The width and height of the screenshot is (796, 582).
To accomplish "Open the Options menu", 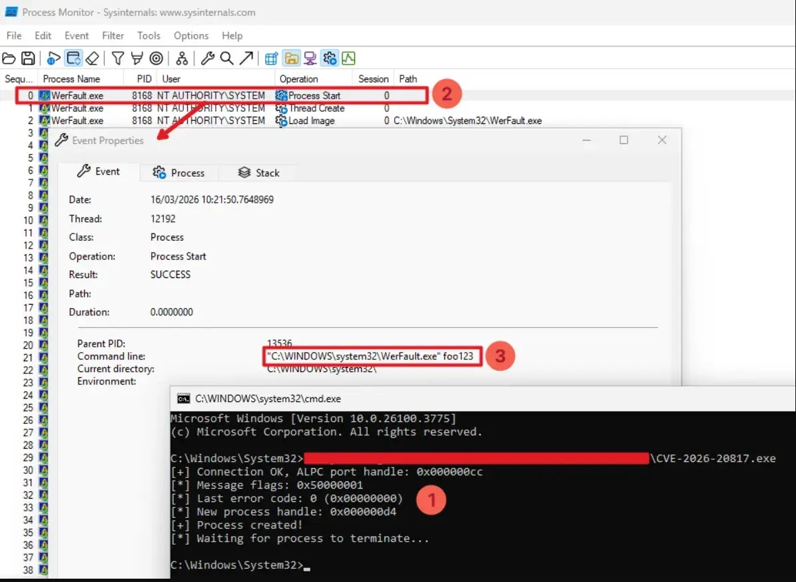I will click(x=191, y=35).
